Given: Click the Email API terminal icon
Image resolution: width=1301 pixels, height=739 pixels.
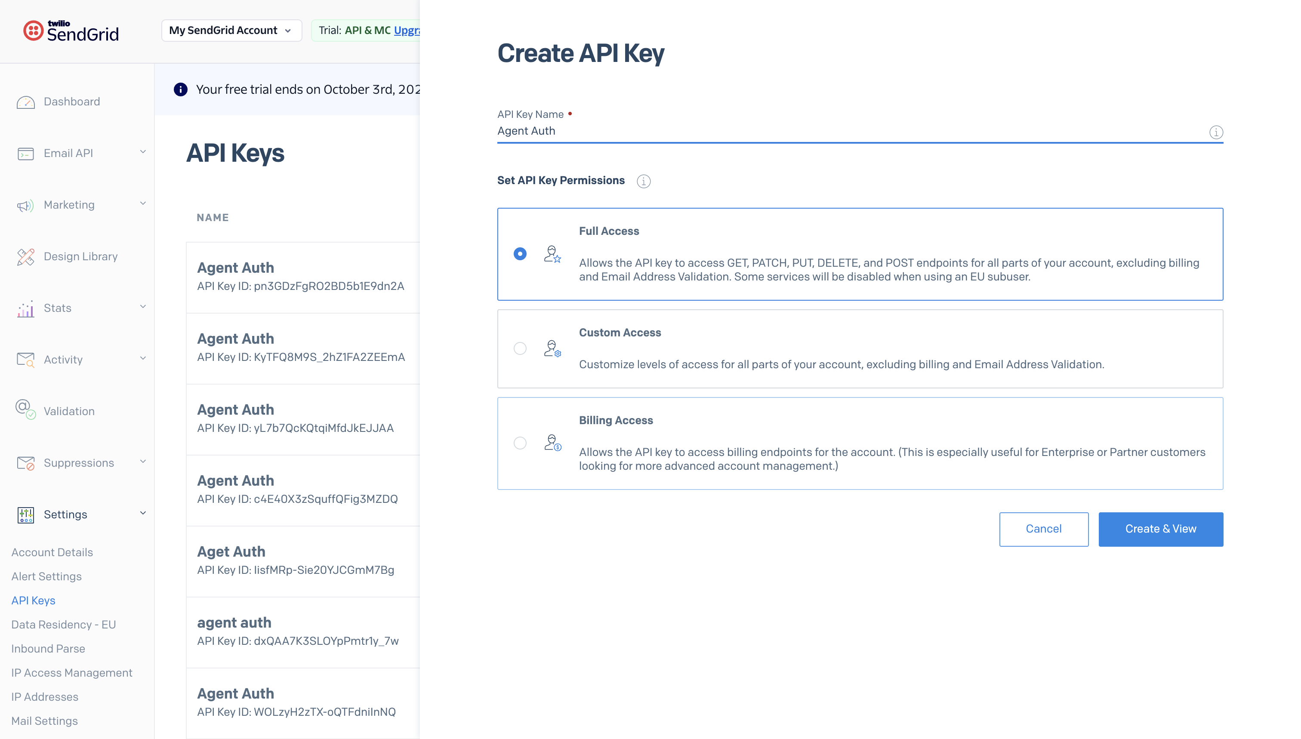Looking at the screenshot, I should [x=25, y=153].
